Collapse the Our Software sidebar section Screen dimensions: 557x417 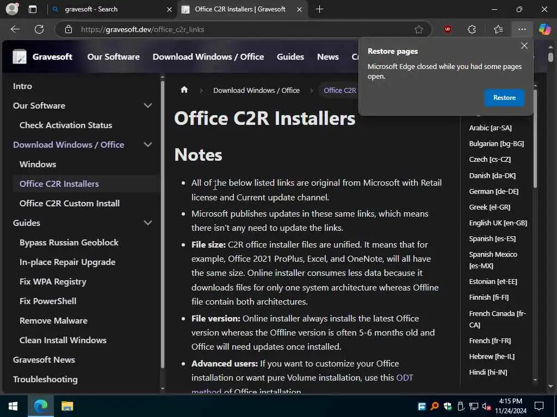pos(148,106)
